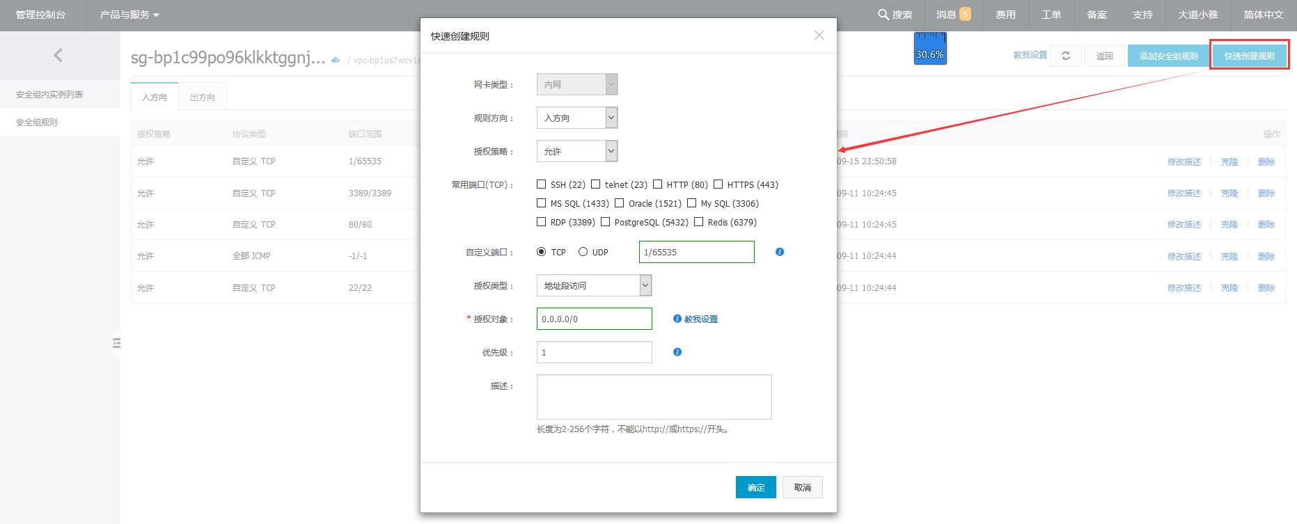Select the UDP radio button

pos(583,252)
